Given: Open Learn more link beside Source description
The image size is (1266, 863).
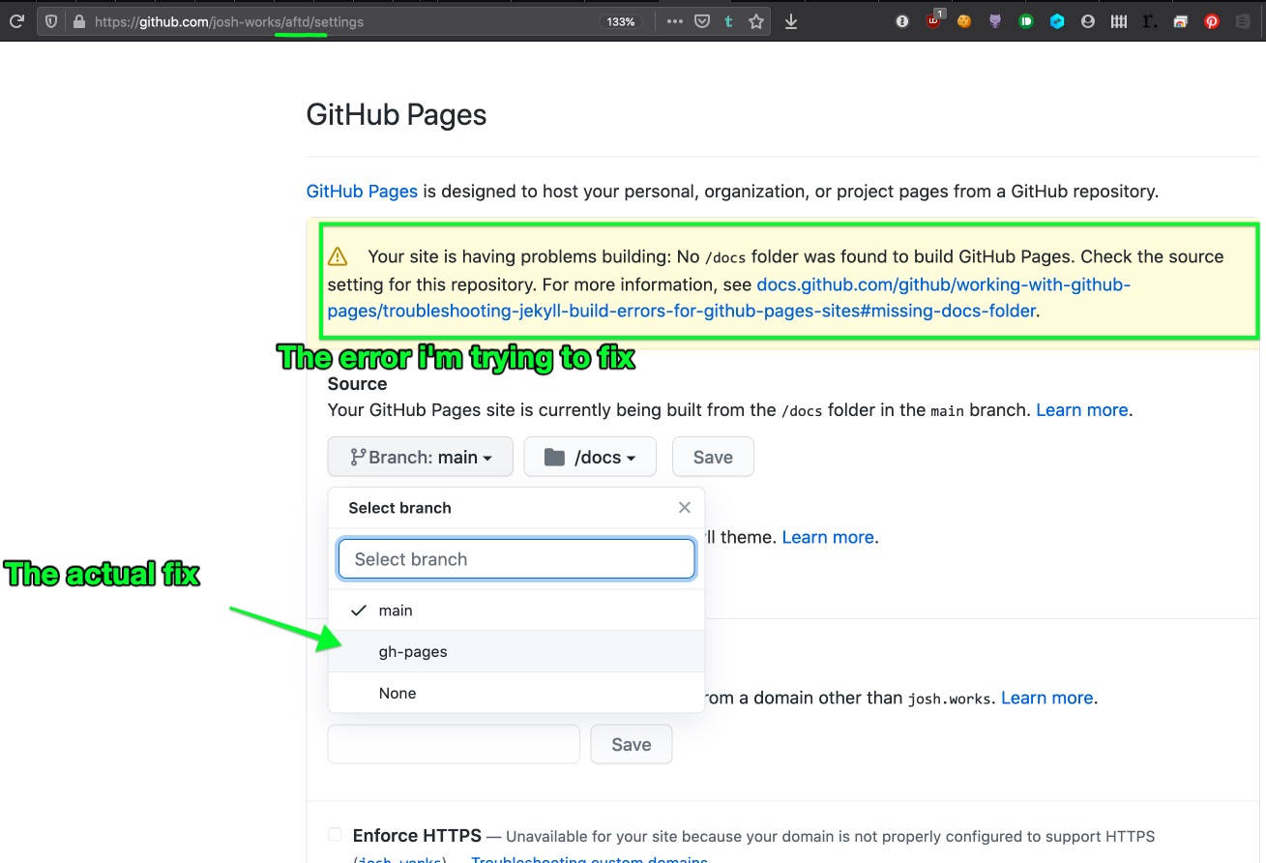Looking at the screenshot, I should click(x=1081, y=410).
